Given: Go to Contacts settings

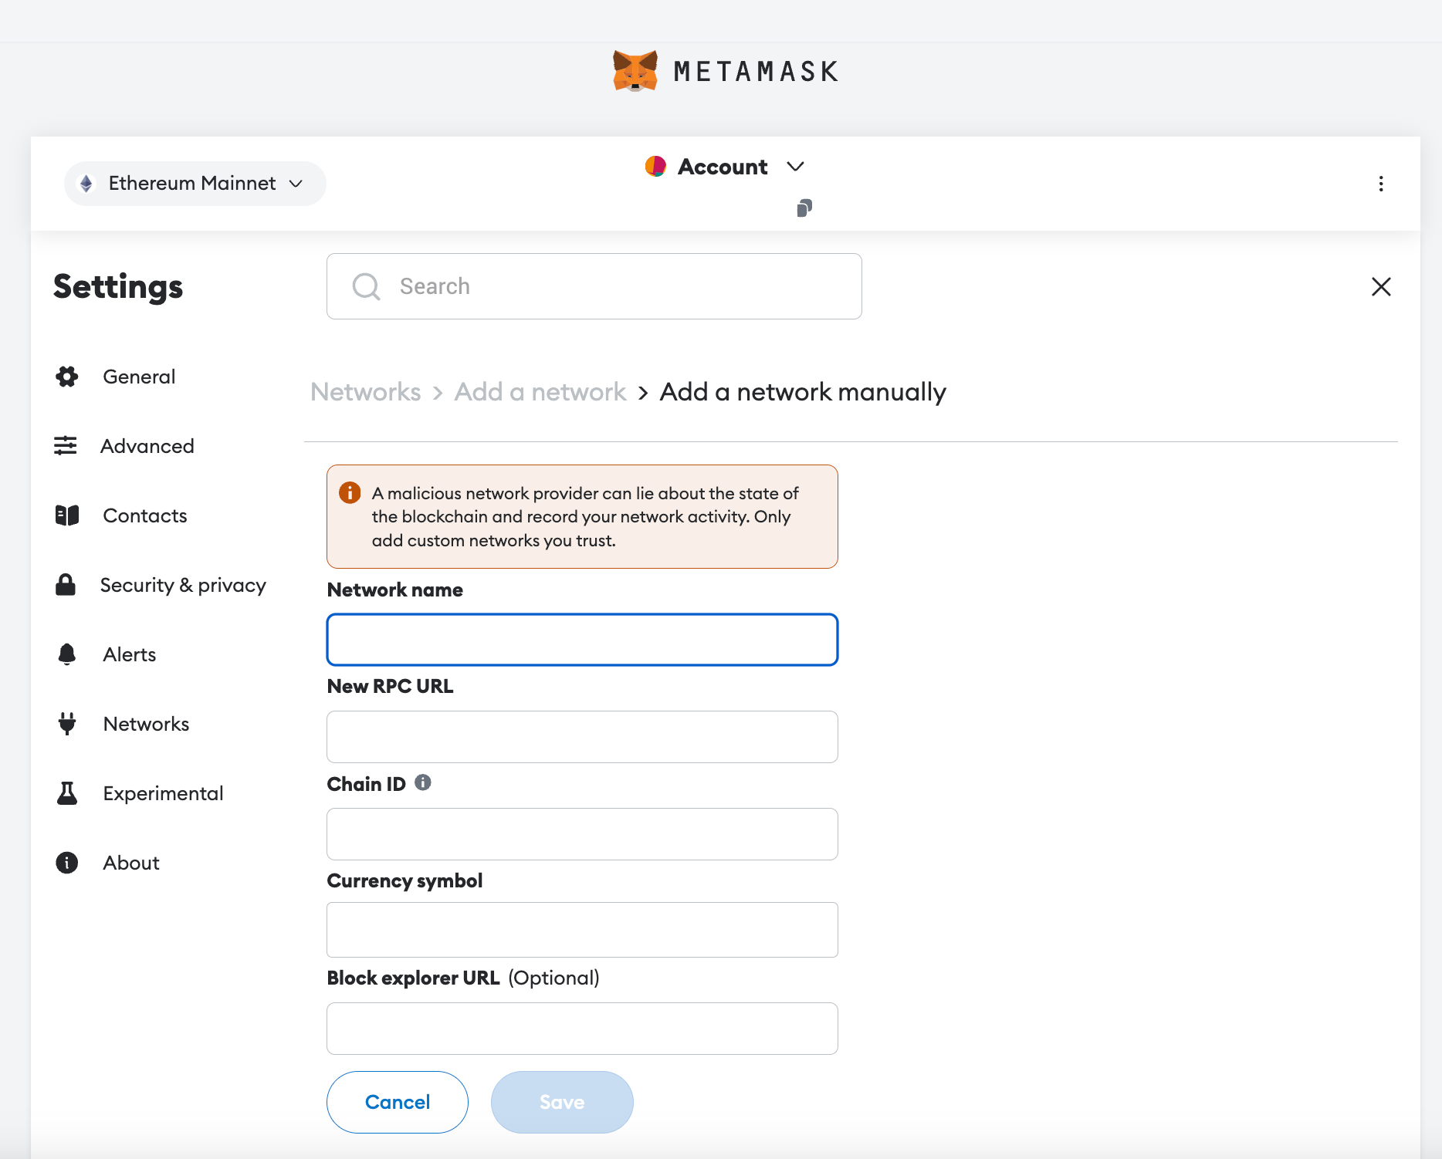Looking at the screenshot, I should click(x=145, y=515).
